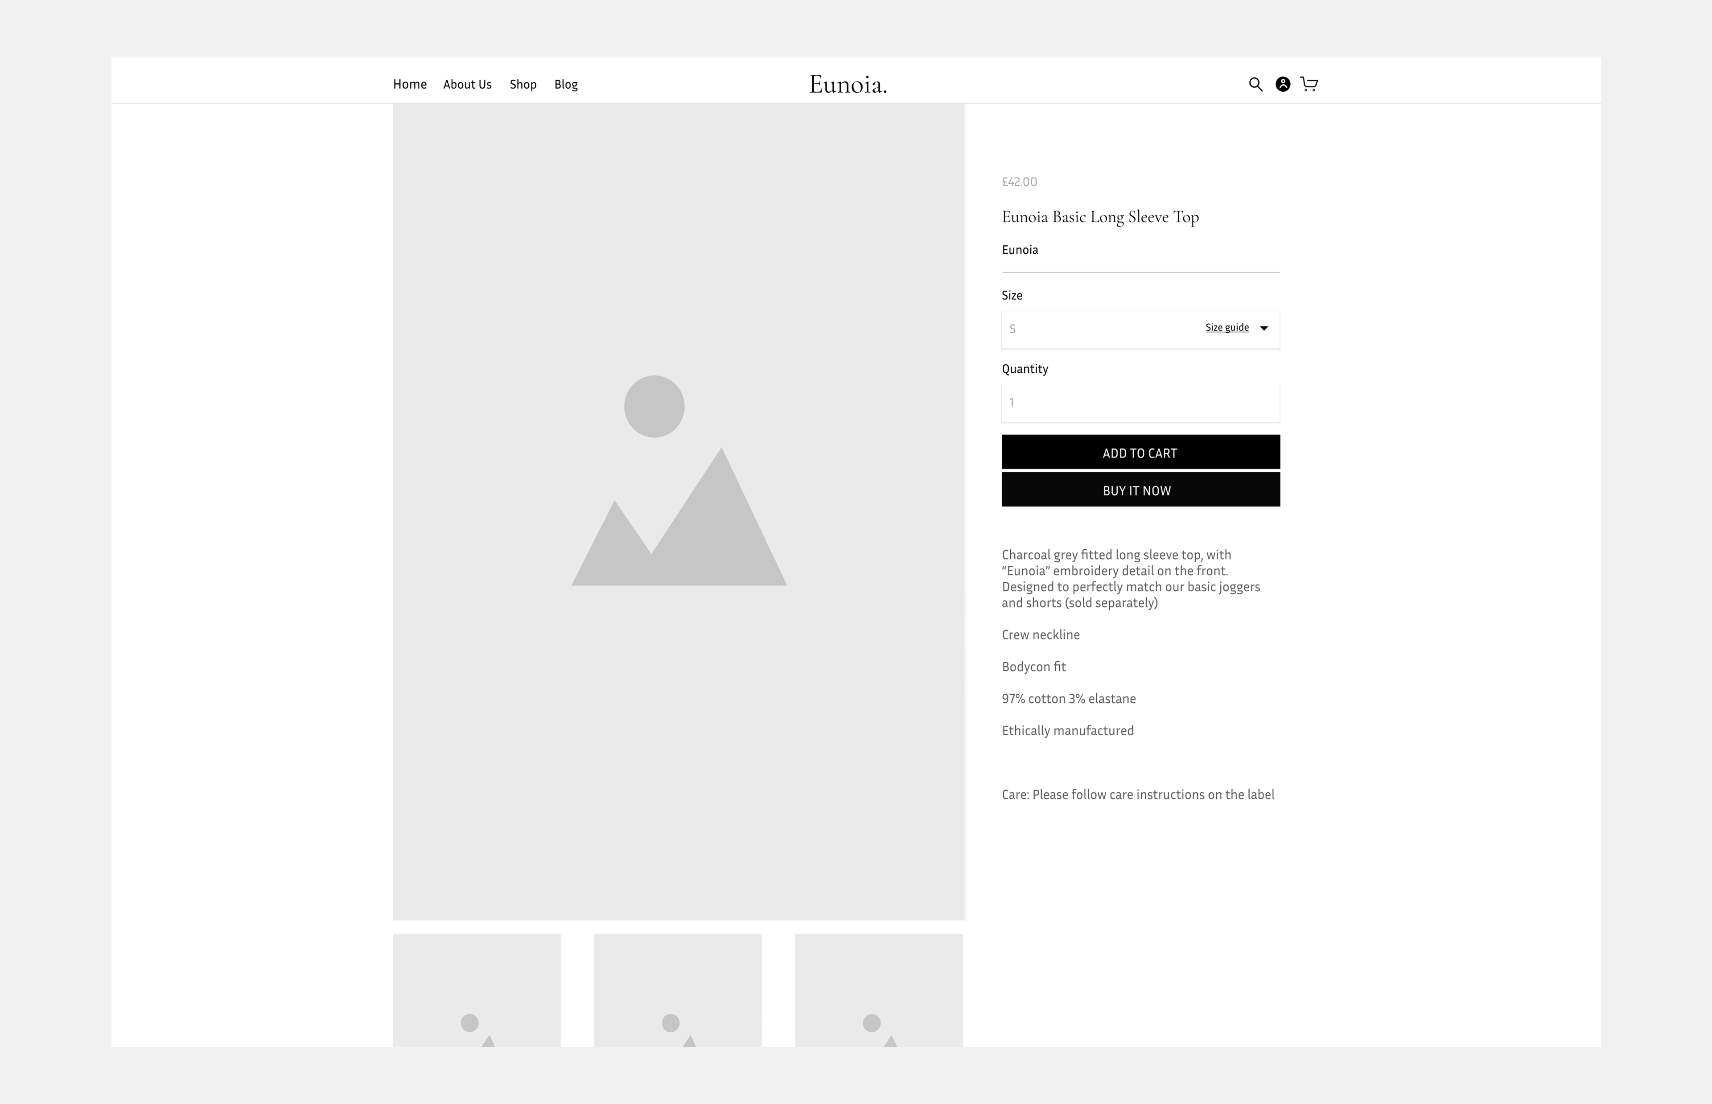Select the second product thumbnail
This screenshot has height=1104, width=1712.
677,990
